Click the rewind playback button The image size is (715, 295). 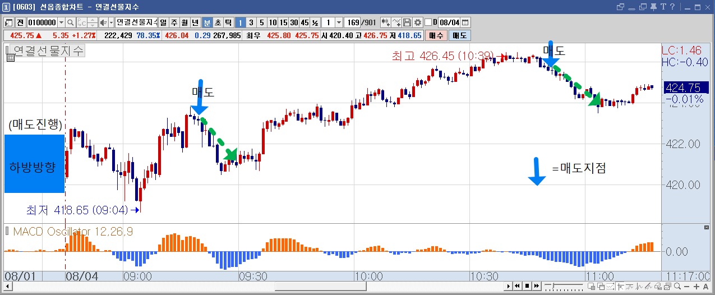click(x=517, y=286)
